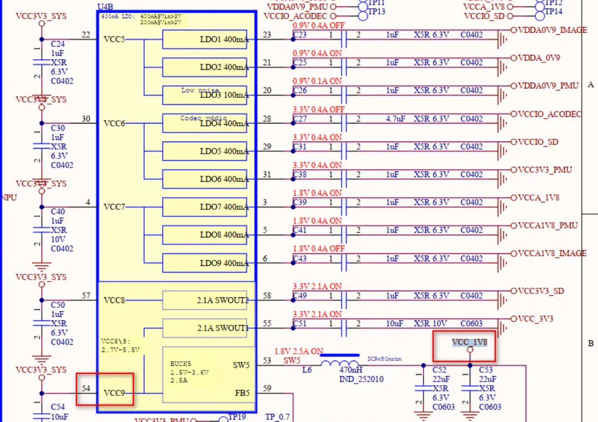
Task: Select input capacitor designator C54
Action: pyautogui.click(x=58, y=407)
